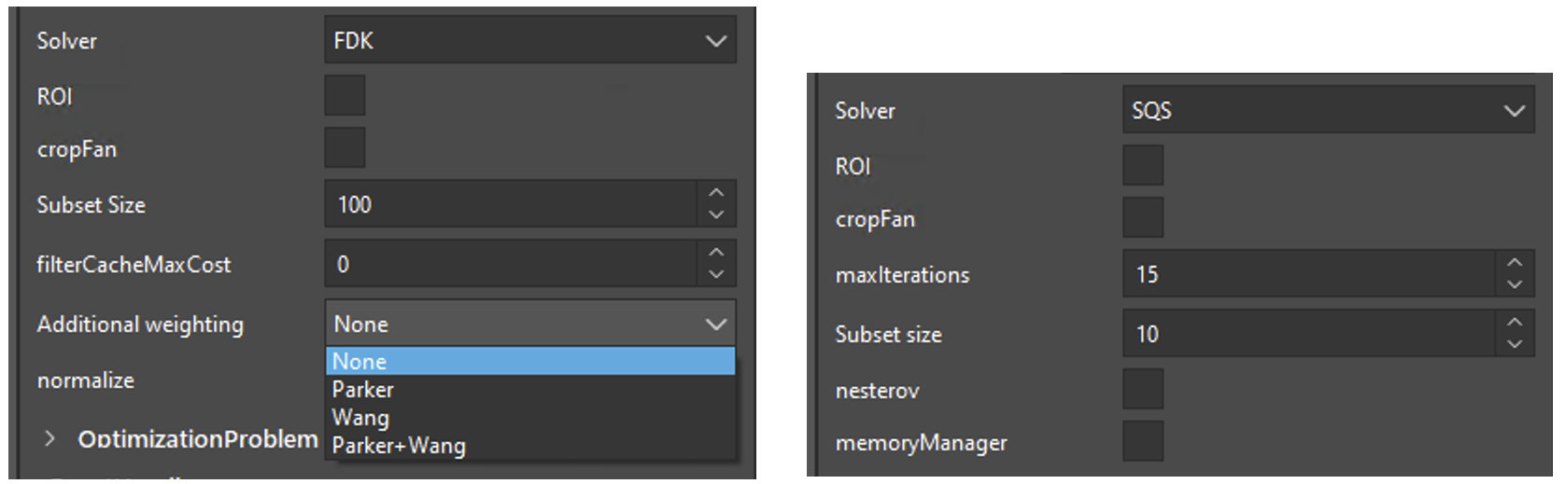Image resolution: width=1565 pixels, height=484 pixels.
Task: Select Parker weighting option
Action: pyautogui.click(x=530, y=389)
